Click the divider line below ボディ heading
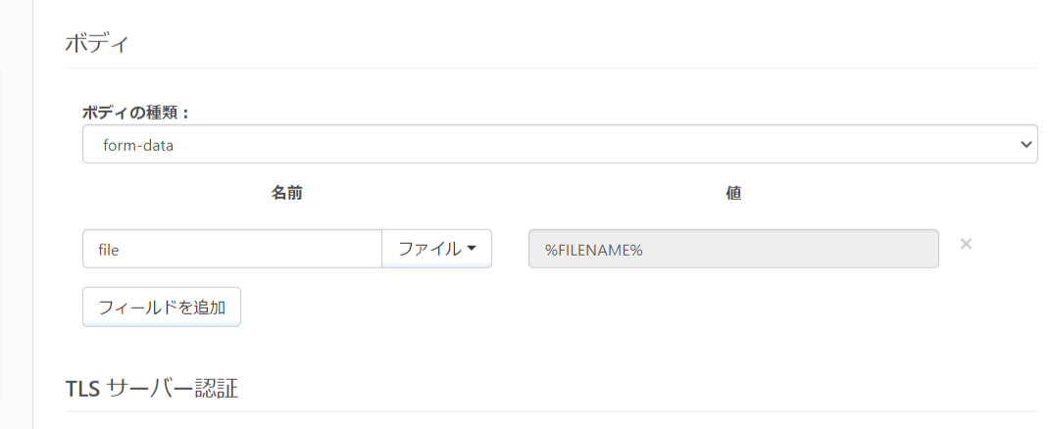 coord(550,68)
